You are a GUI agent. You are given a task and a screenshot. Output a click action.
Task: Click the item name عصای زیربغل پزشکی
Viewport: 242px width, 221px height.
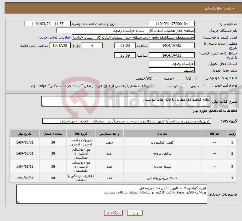162,178
